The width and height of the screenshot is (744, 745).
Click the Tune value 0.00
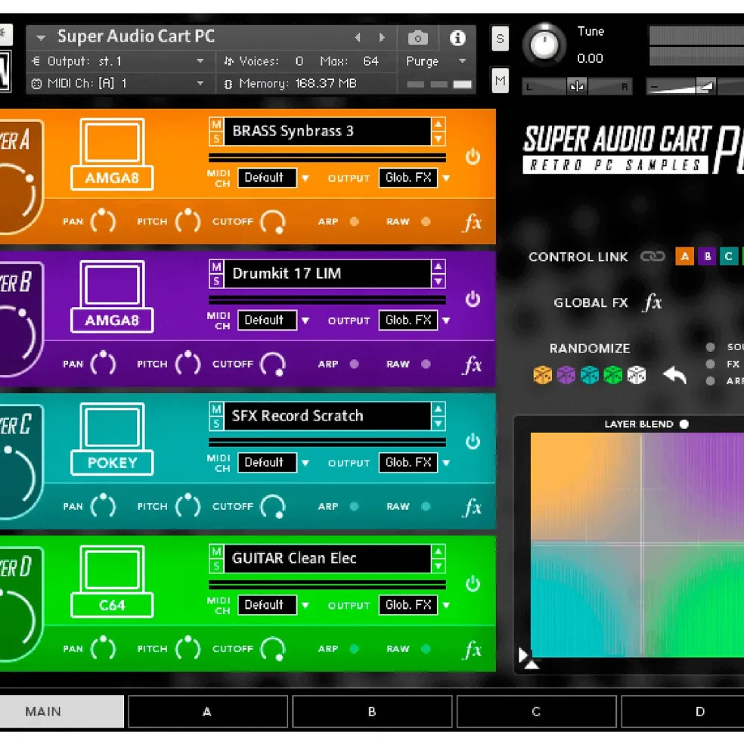590,58
